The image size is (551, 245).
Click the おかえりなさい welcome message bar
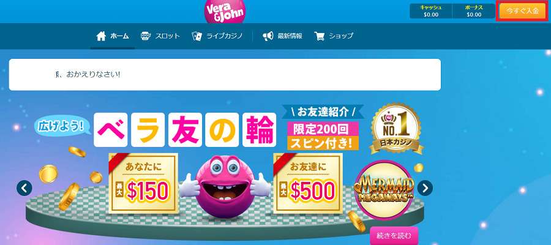[225, 75]
